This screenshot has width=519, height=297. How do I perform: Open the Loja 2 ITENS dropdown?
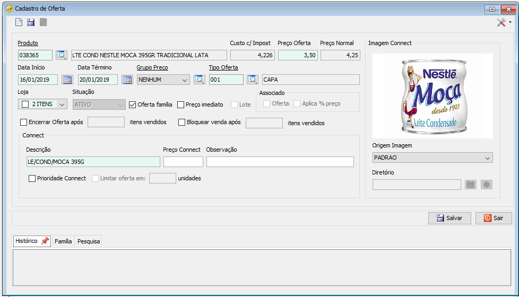click(42, 104)
